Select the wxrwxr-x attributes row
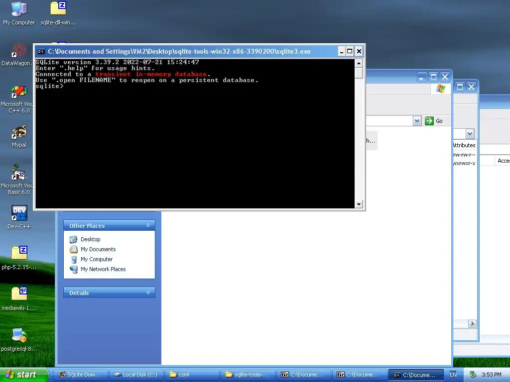 click(464, 163)
